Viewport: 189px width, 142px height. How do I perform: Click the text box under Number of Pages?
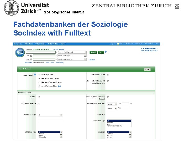click(50, 121)
